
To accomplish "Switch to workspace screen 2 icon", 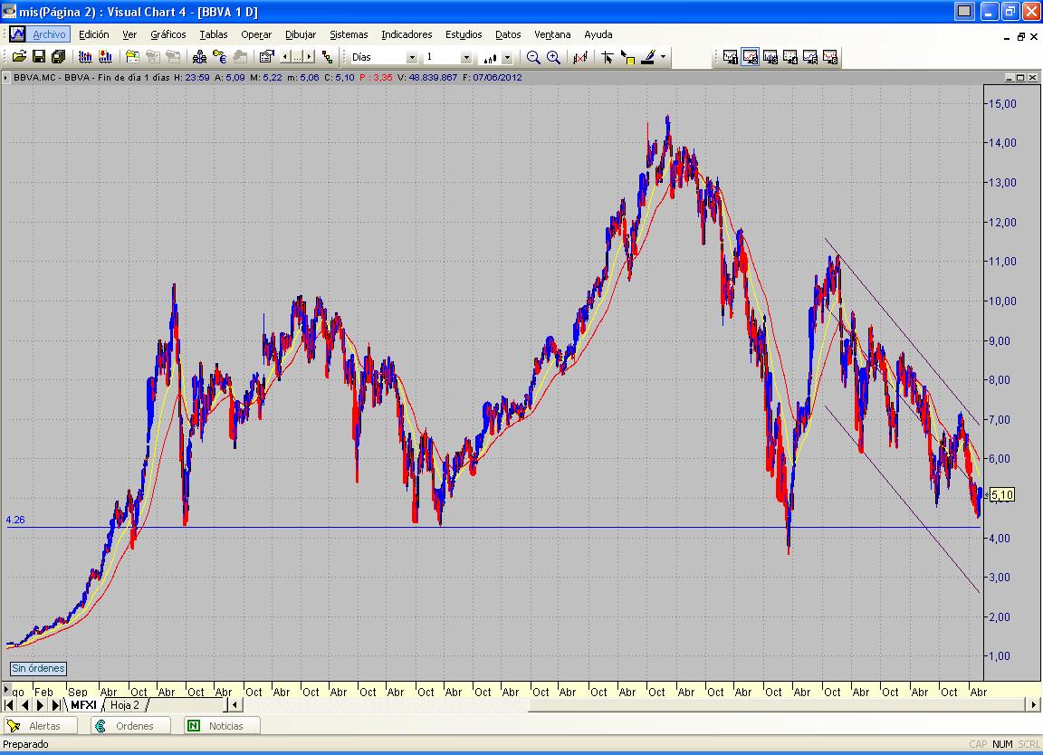I will (x=750, y=57).
